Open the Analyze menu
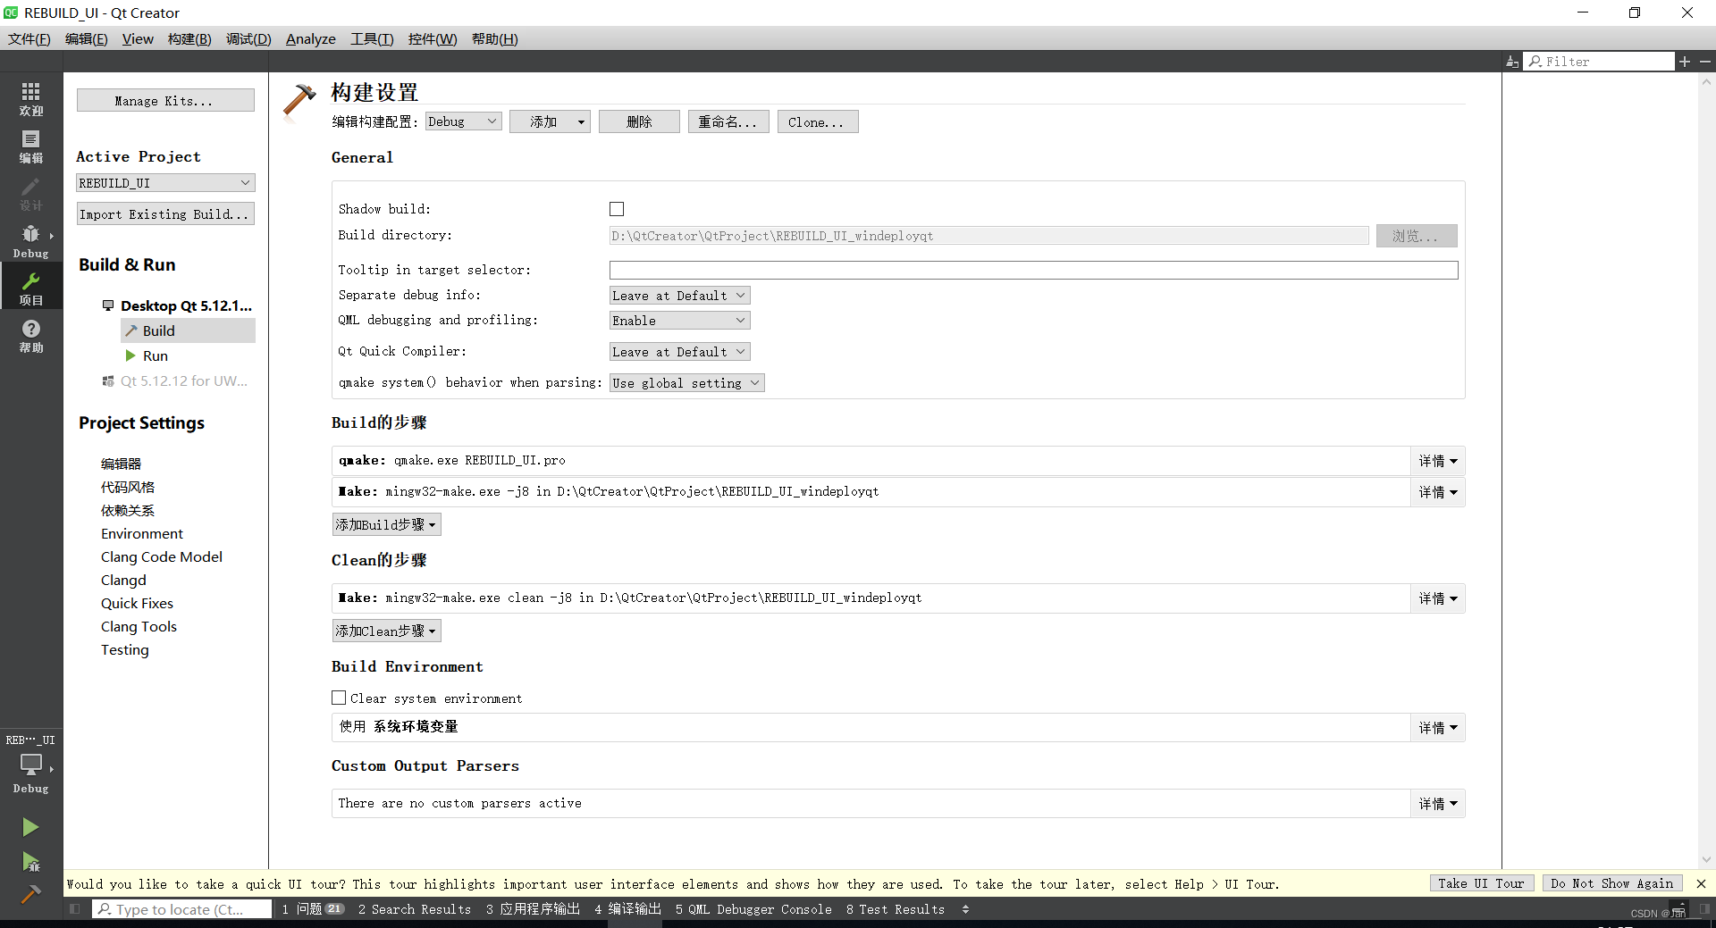Screen dimensions: 1716x928 point(311,38)
